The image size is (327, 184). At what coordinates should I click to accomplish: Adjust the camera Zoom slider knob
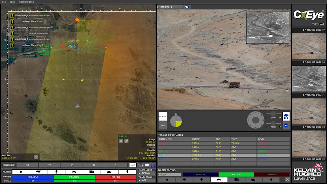point(273,114)
